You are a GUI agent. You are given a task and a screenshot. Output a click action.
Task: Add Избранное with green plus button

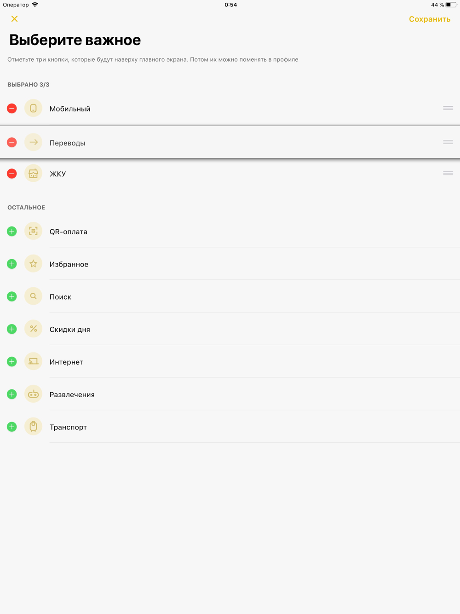[12, 264]
